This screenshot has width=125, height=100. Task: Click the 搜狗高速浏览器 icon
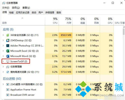click(8, 72)
